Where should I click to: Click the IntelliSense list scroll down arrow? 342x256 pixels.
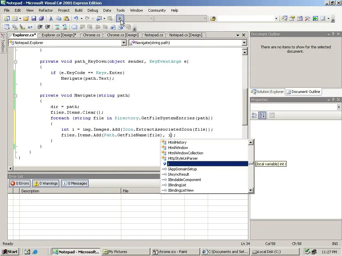(x=251, y=190)
